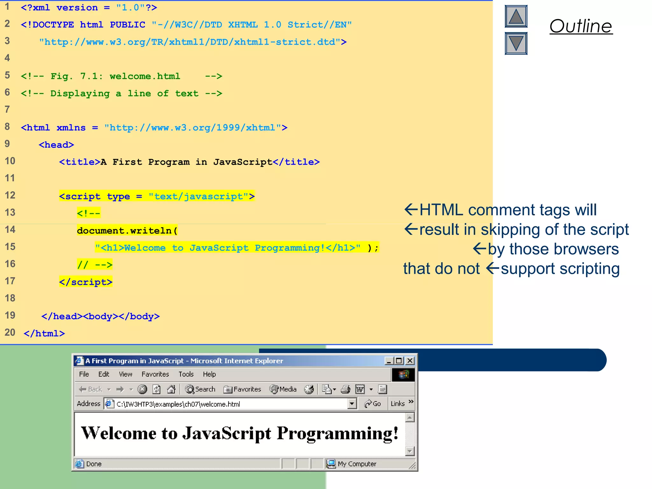Click the page icon in the address bar

click(x=109, y=404)
